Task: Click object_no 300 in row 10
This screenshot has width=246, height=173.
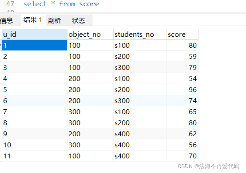Action: pos(90,145)
